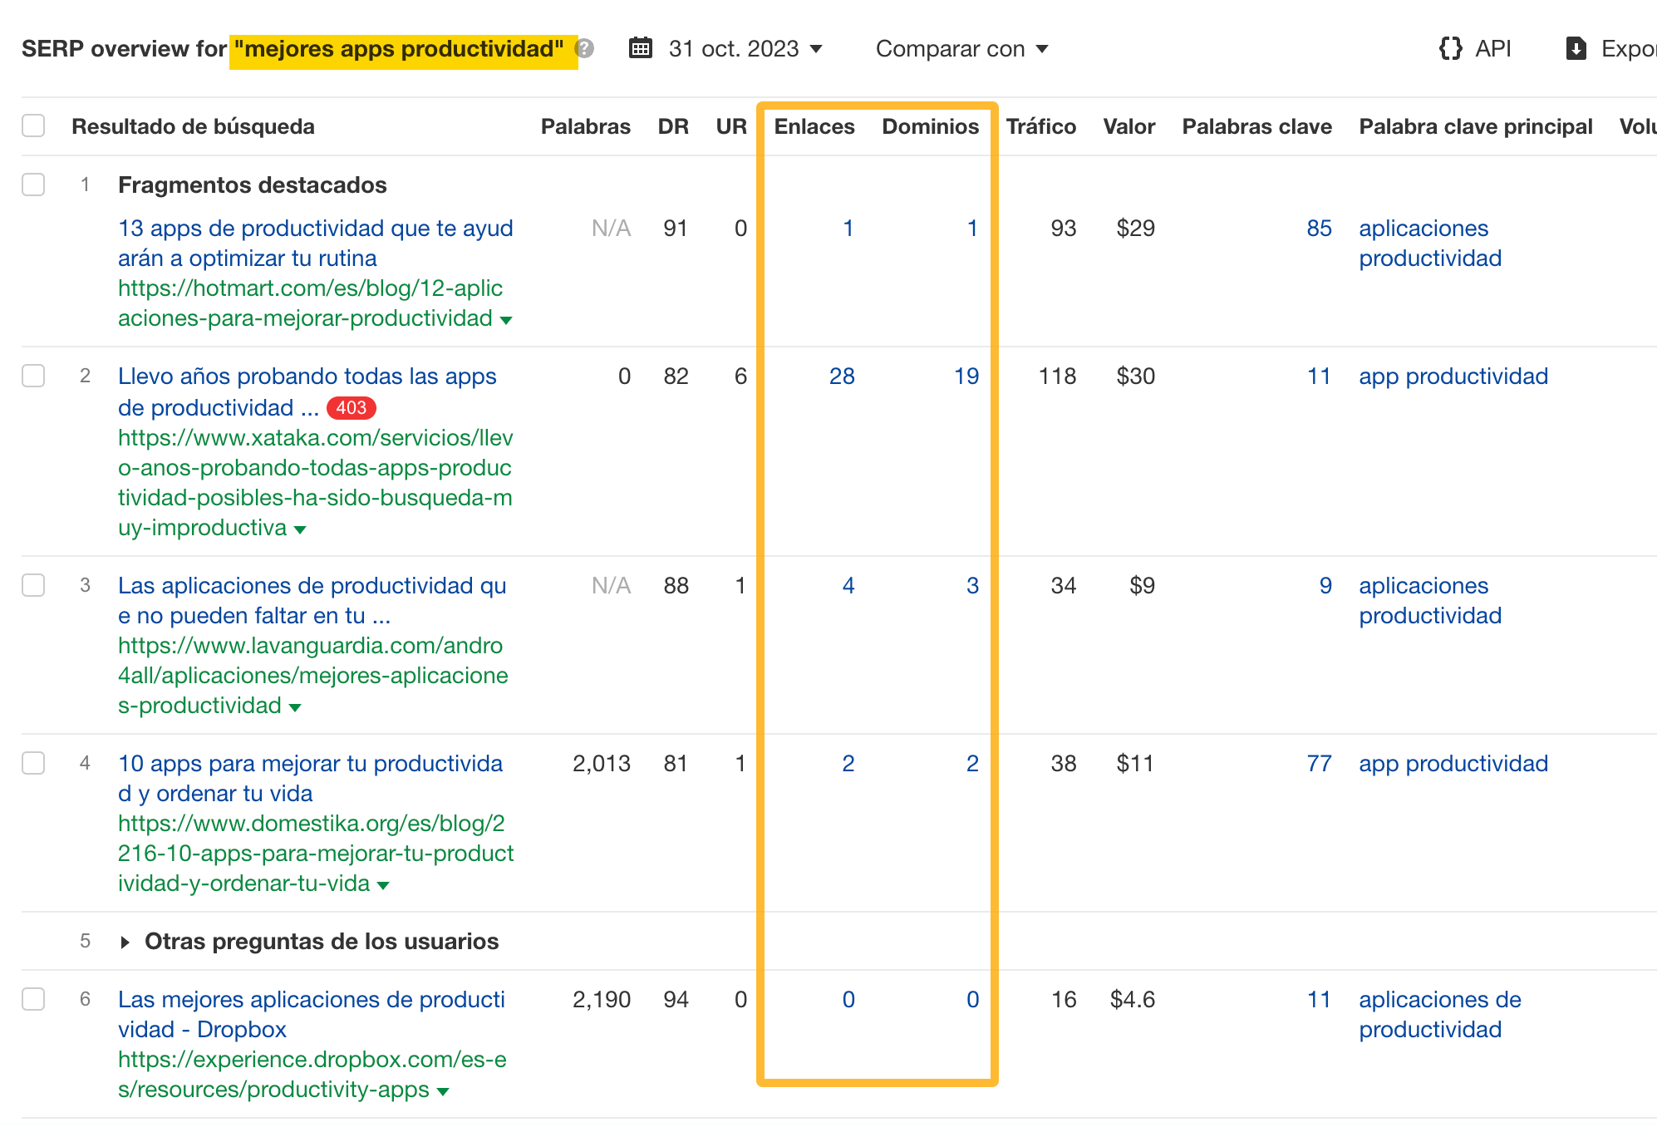Click the API icon at top right
The width and height of the screenshot is (1657, 1127).
click(x=1450, y=48)
